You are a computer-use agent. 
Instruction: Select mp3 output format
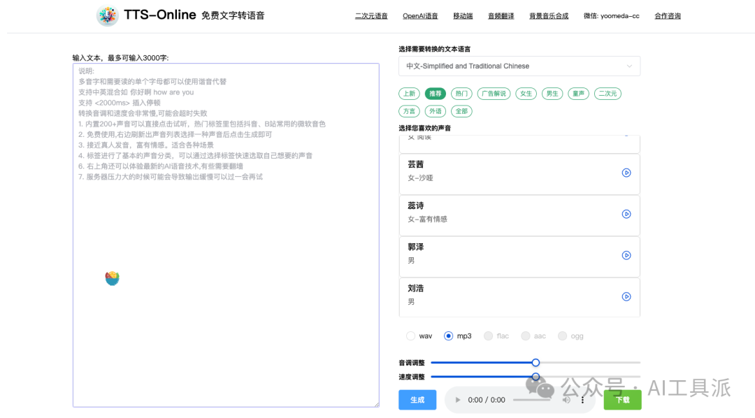click(448, 336)
